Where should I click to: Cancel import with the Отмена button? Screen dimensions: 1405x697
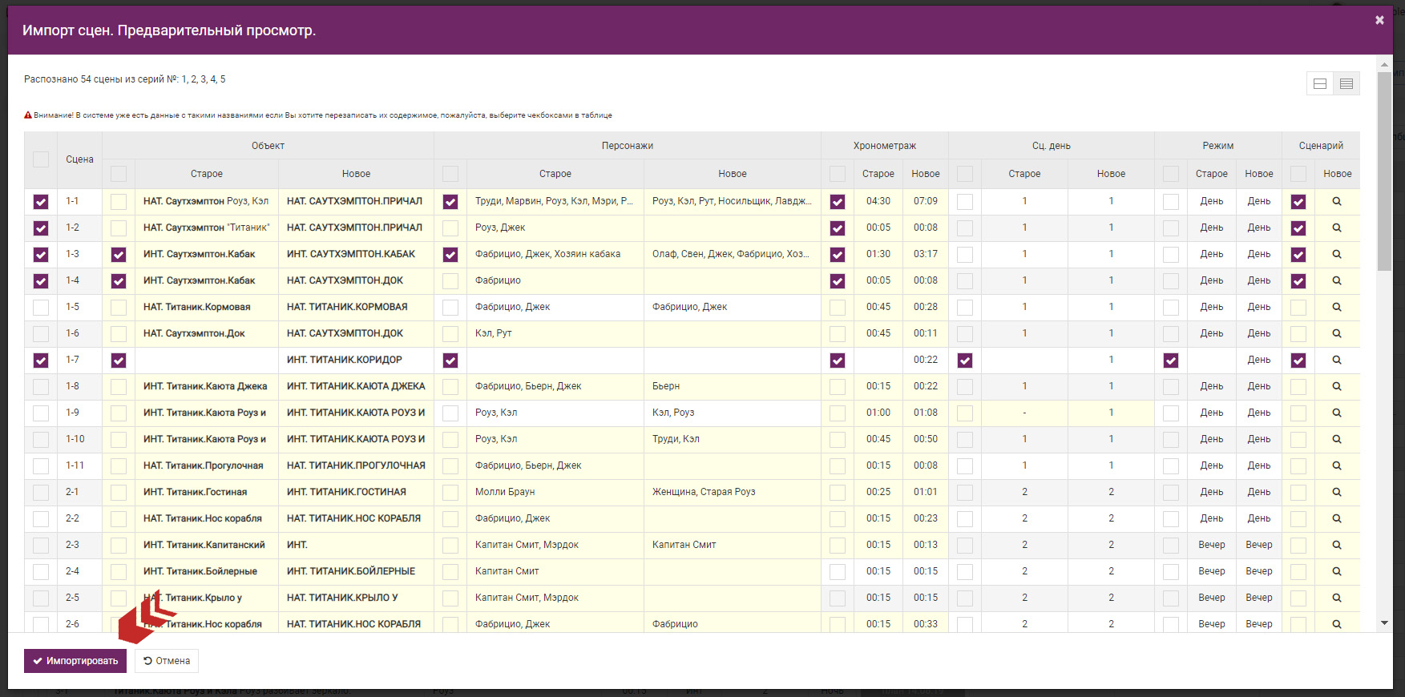pyautogui.click(x=167, y=661)
